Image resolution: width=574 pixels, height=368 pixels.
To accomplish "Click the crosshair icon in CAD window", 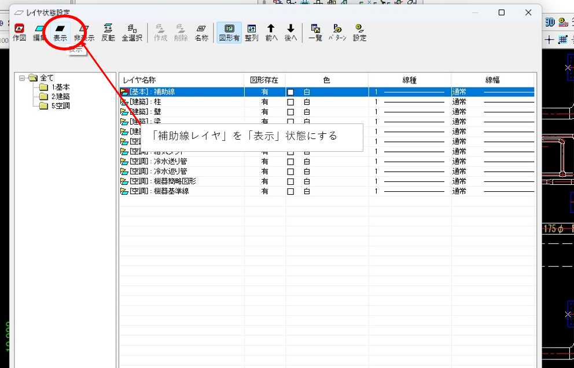I will 549,39.
